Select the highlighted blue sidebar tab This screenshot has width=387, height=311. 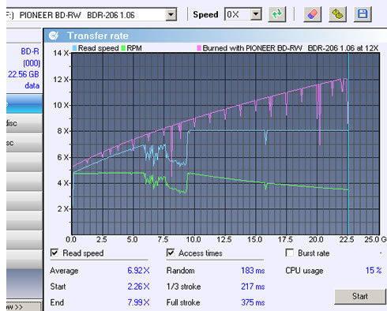click(x=24, y=104)
